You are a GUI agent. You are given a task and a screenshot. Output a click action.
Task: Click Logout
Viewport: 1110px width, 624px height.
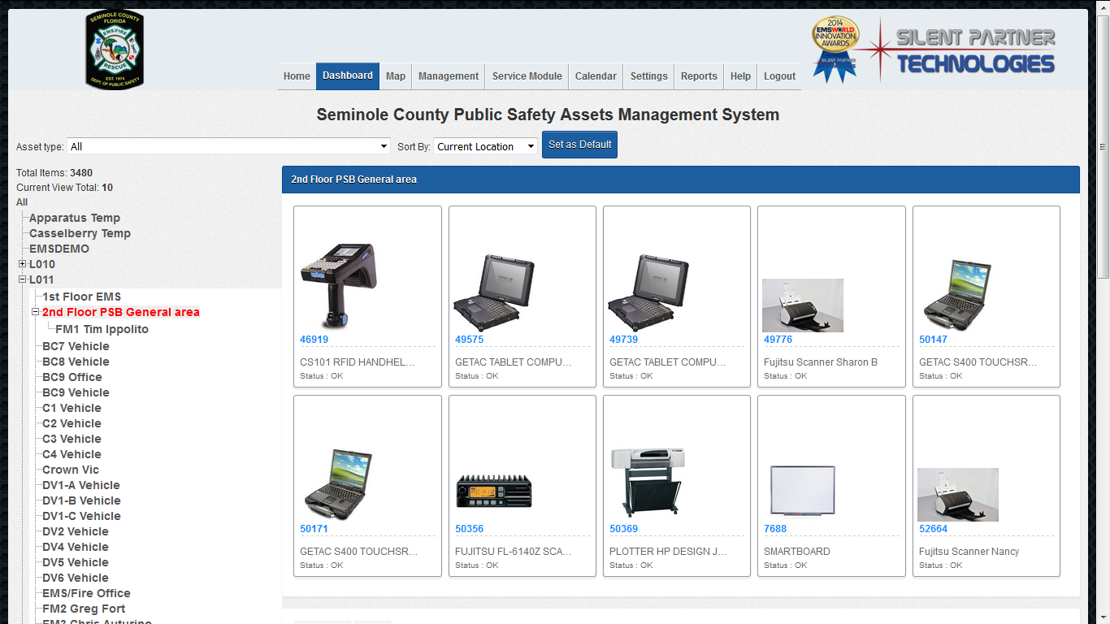click(x=778, y=76)
